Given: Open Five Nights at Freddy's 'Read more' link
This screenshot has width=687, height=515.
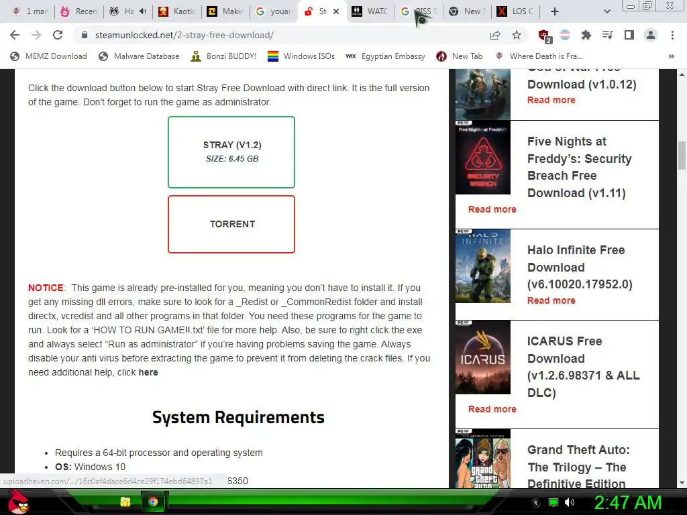Looking at the screenshot, I should pyautogui.click(x=492, y=209).
